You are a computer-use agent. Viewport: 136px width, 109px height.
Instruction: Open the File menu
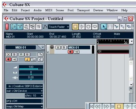pos(6,10)
